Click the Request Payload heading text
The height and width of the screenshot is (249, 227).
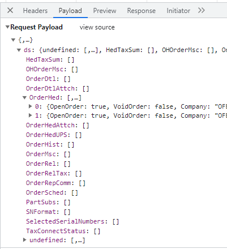click(36, 27)
